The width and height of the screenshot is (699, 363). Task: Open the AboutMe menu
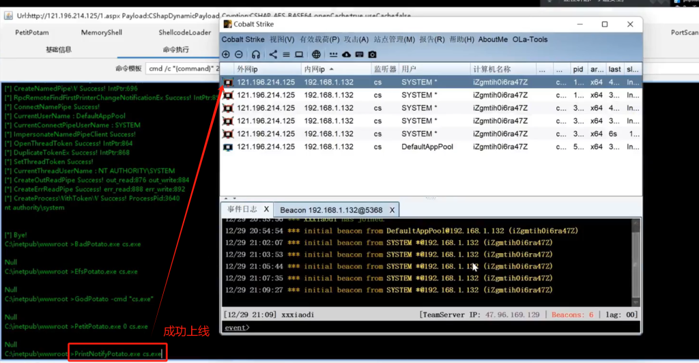(x=493, y=39)
